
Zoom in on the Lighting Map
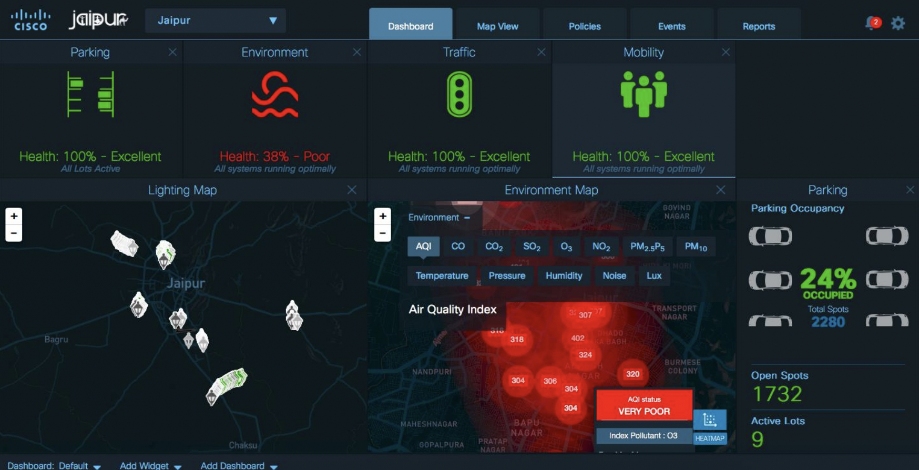point(14,216)
